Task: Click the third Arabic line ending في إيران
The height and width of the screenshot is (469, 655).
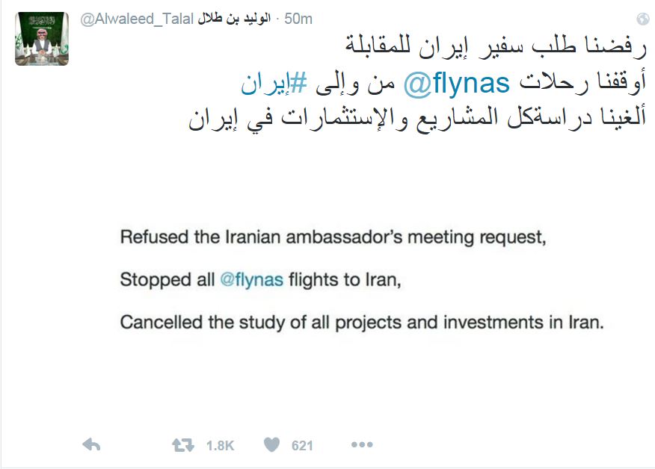Action: (x=421, y=119)
